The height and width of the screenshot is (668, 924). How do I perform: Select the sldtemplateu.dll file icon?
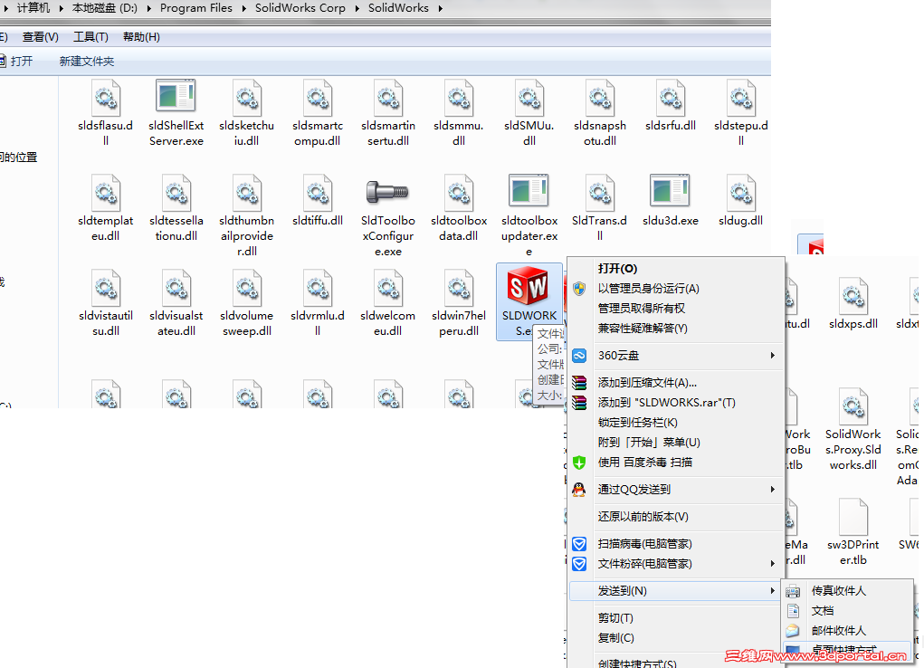click(106, 193)
